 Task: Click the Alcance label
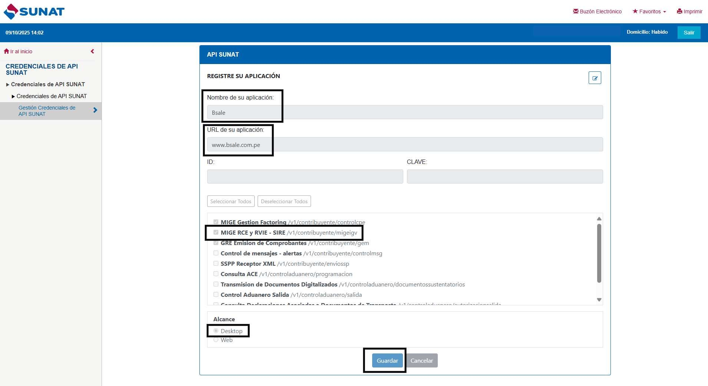coord(224,319)
